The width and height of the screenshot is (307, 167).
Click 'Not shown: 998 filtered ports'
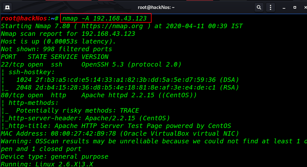point(56,49)
